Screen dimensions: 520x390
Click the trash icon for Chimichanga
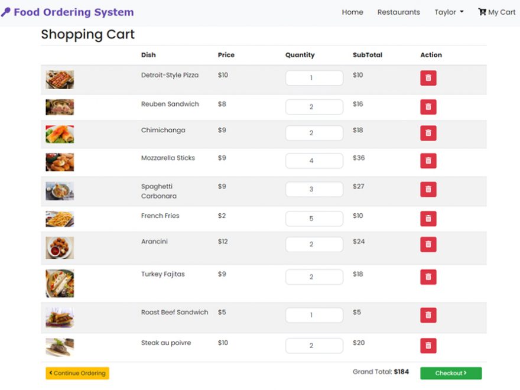pos(428,133)
